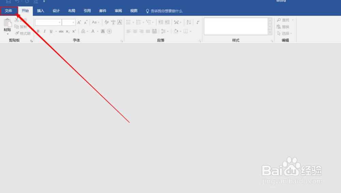
Task: Click the Enclosed Character (字) icon
Action: pos(109,31)
